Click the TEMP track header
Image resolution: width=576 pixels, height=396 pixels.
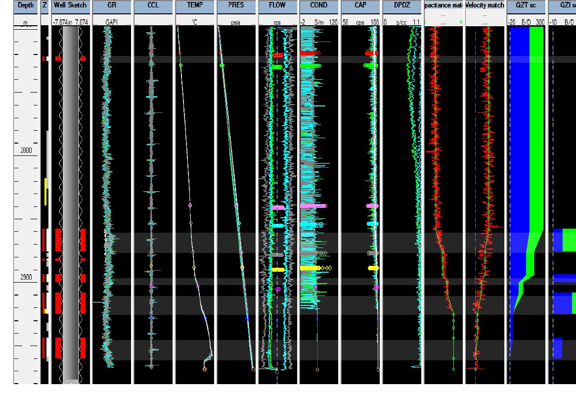tap(195, 6)
